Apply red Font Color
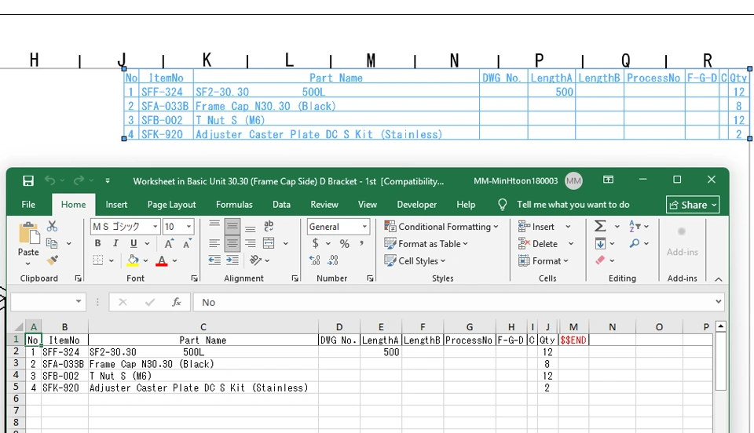 pos(162,260)
